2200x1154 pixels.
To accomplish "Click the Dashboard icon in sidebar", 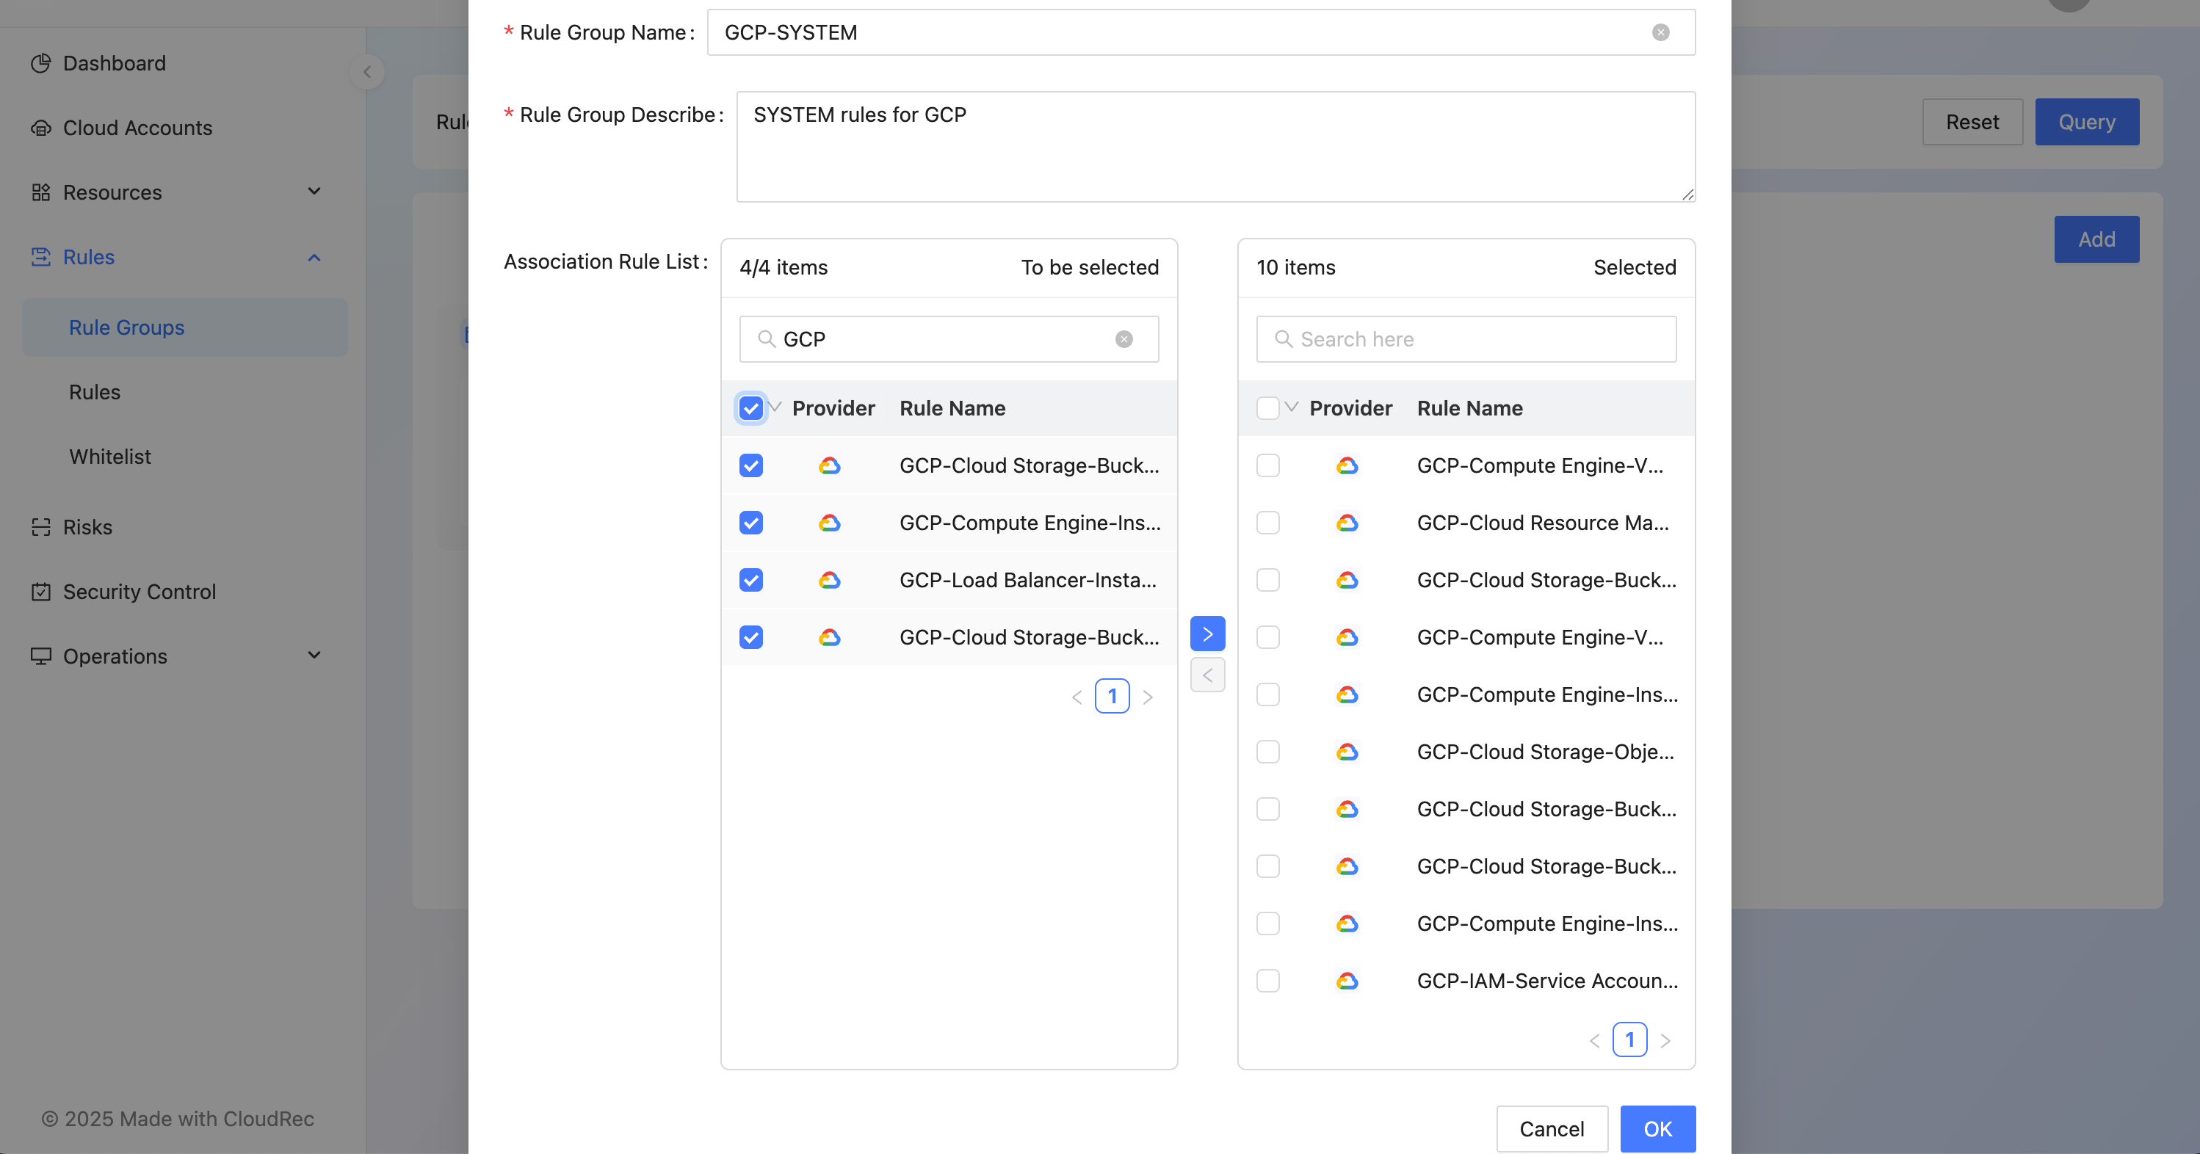I will (x=40, y=63).
